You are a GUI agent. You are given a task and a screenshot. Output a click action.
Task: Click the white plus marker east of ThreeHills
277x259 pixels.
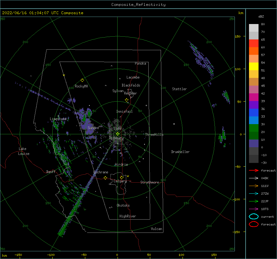click(174, 124)
